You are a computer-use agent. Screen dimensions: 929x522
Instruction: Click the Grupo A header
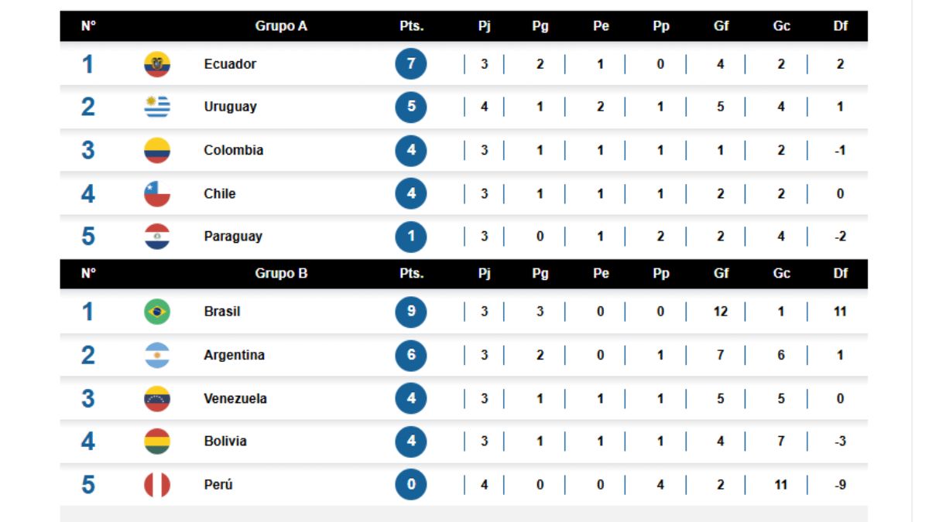(x=281, y=26)
